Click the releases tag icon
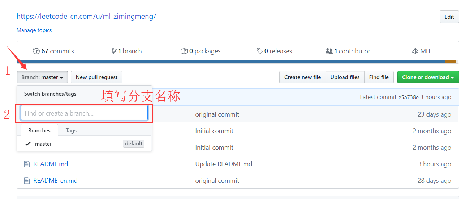Viewport: 465px width, 199px height. tap(260, 51)
